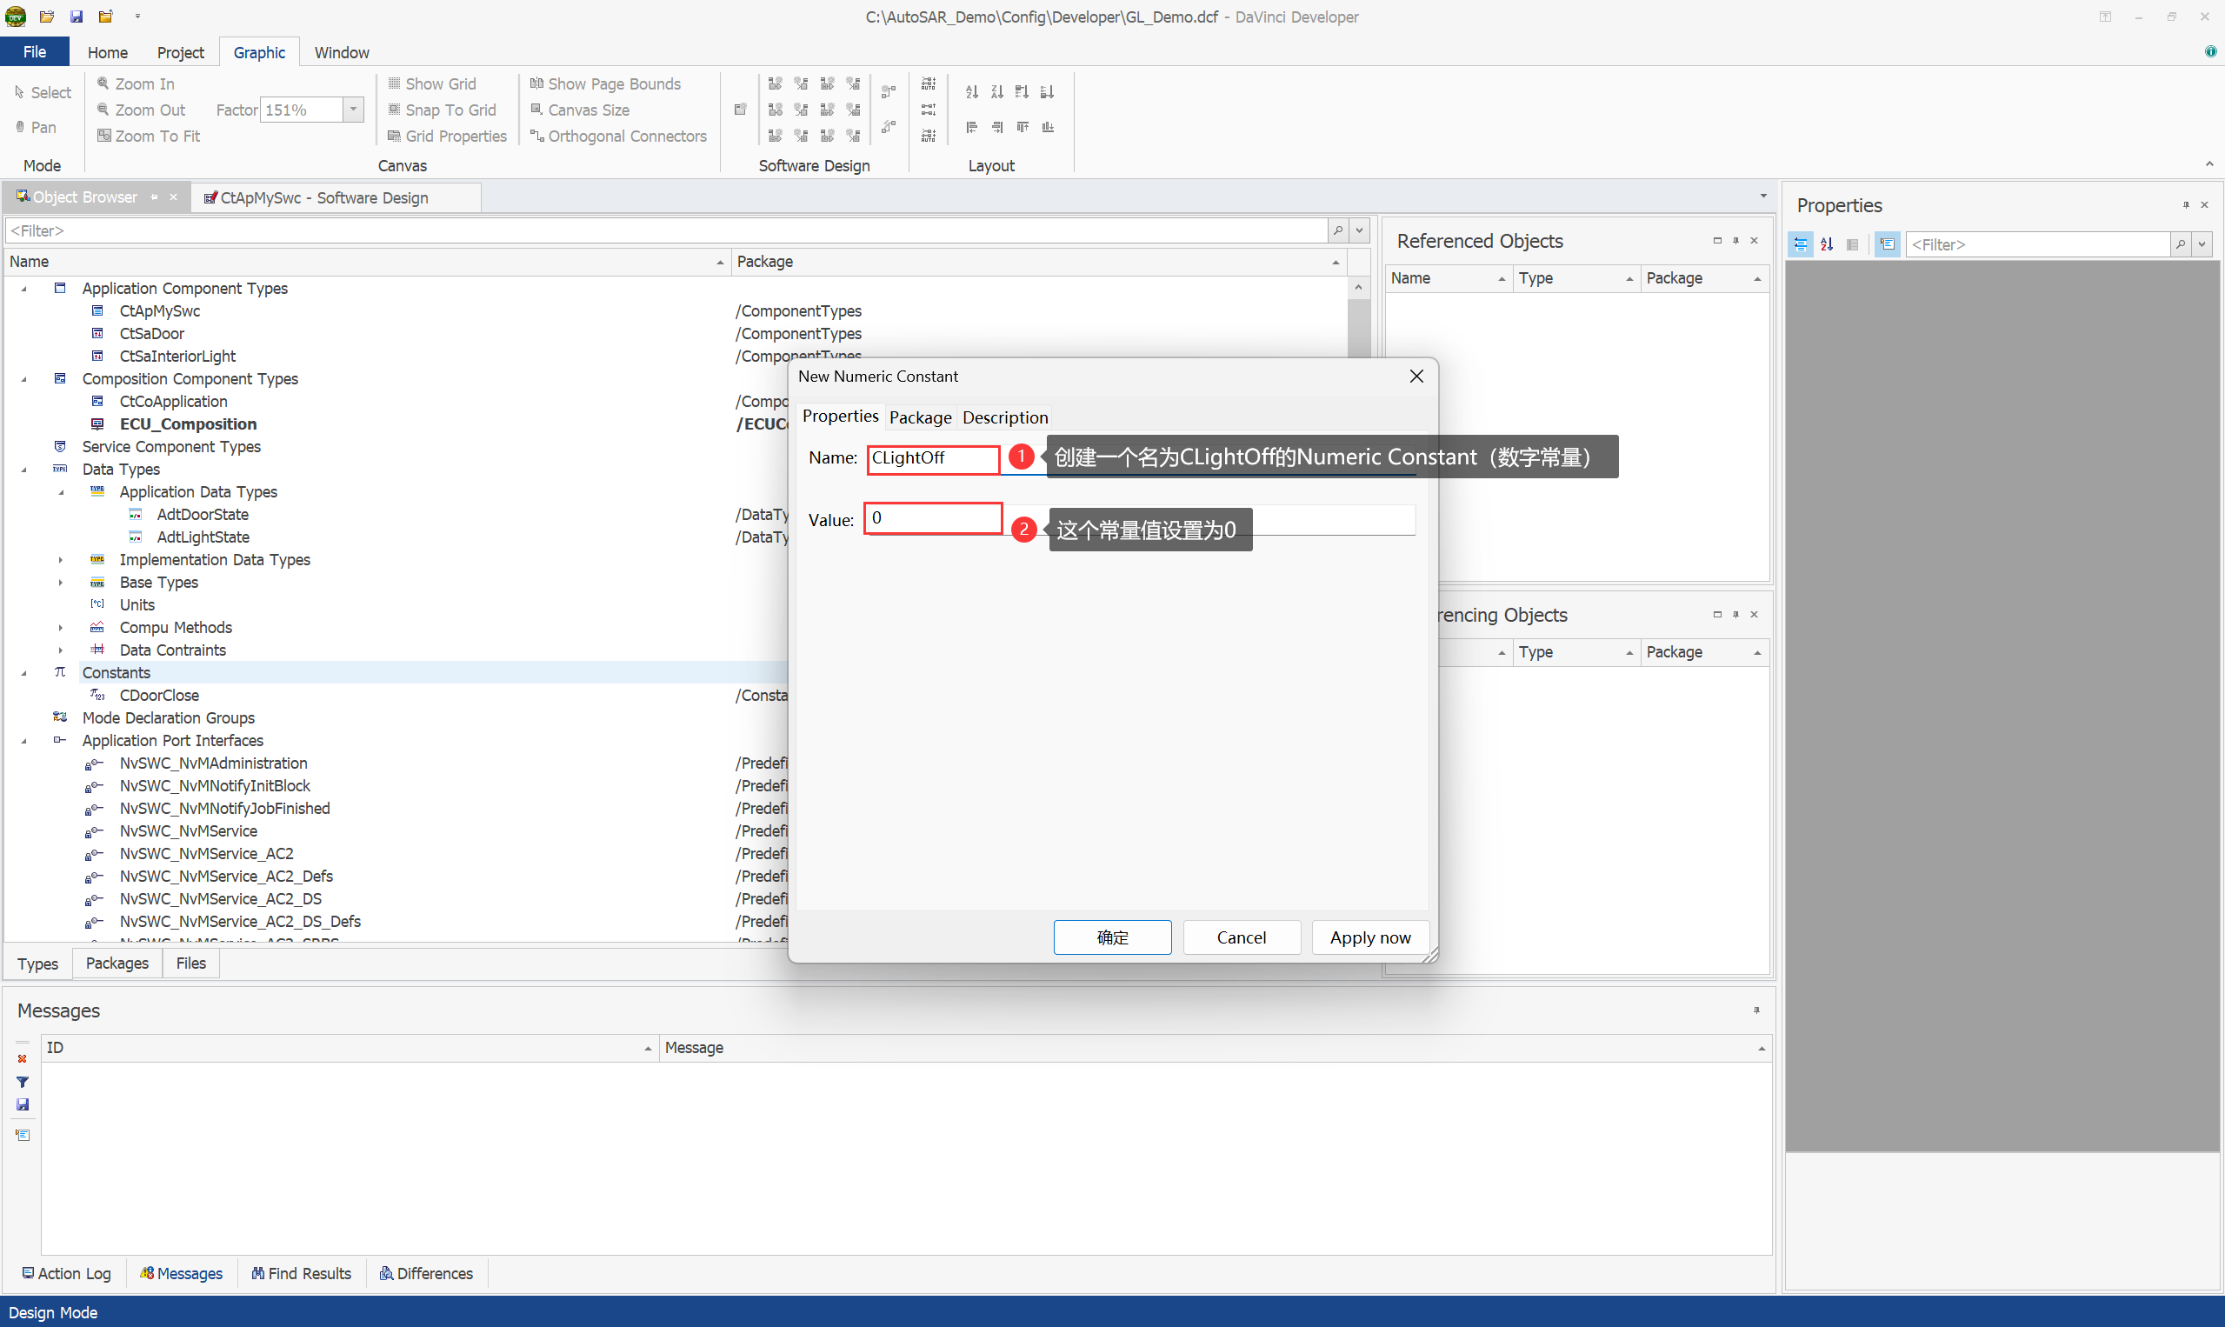Click the filter funnel icon in Messages

23,1082
